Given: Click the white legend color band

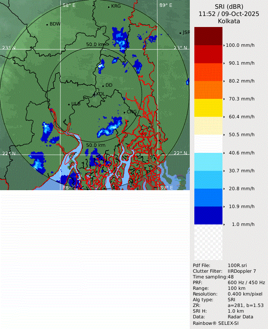Looking at the screenshot, I should click(x=208, y=144).
